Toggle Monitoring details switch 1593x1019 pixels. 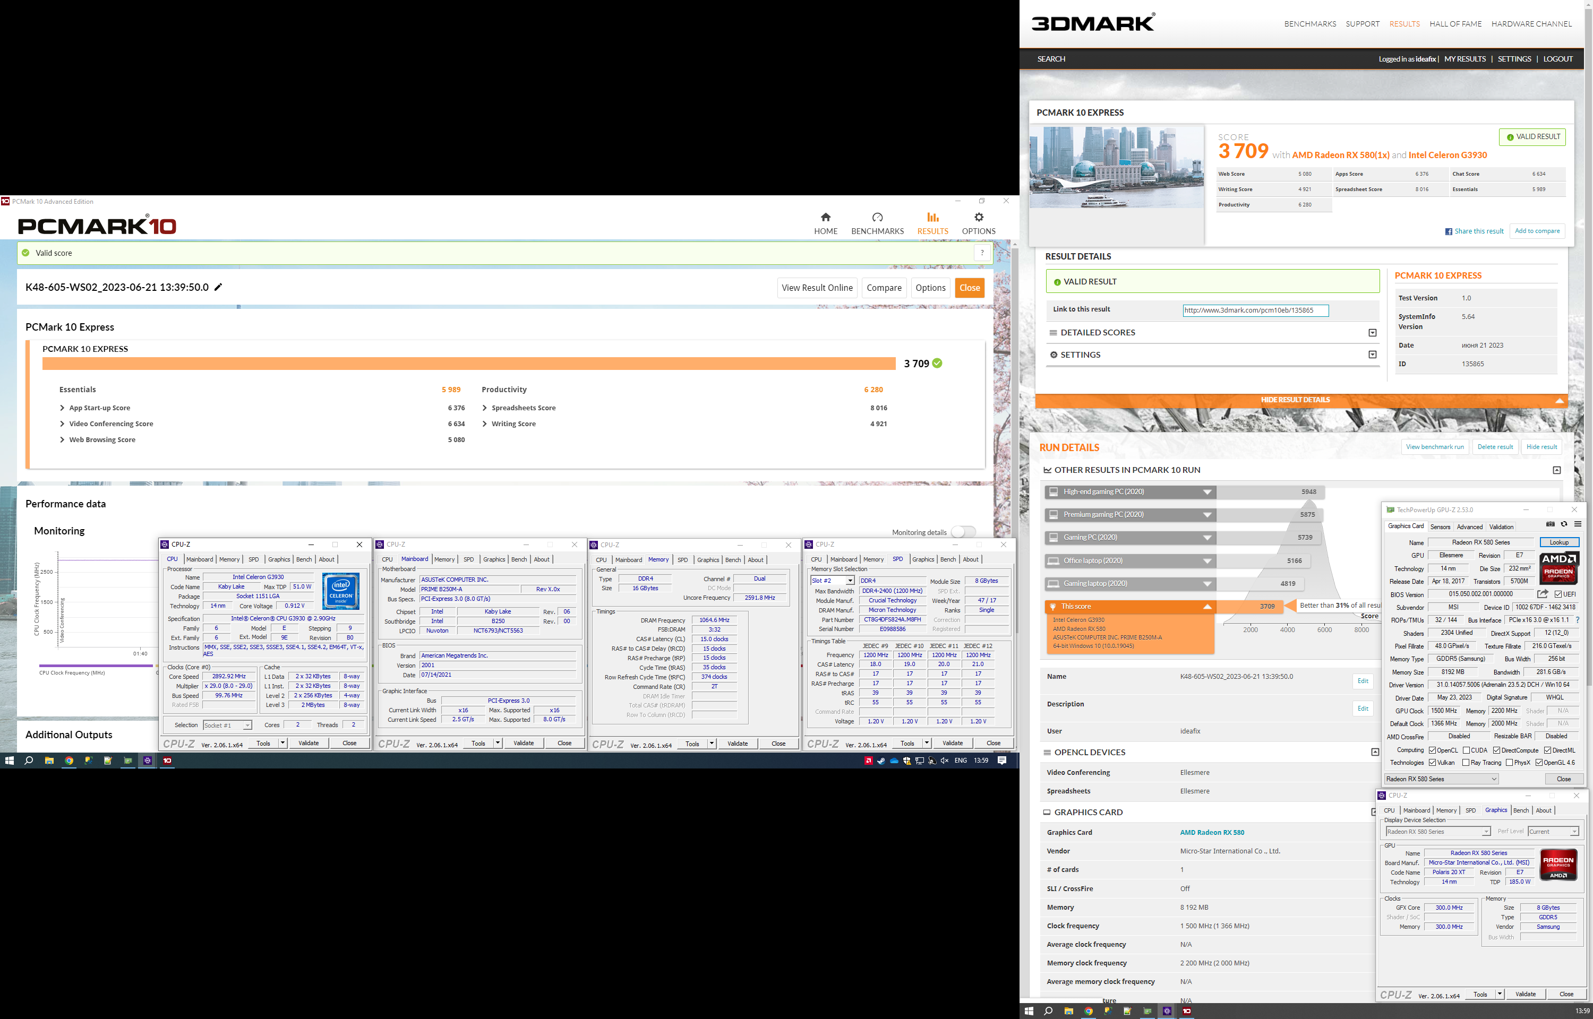963,532
